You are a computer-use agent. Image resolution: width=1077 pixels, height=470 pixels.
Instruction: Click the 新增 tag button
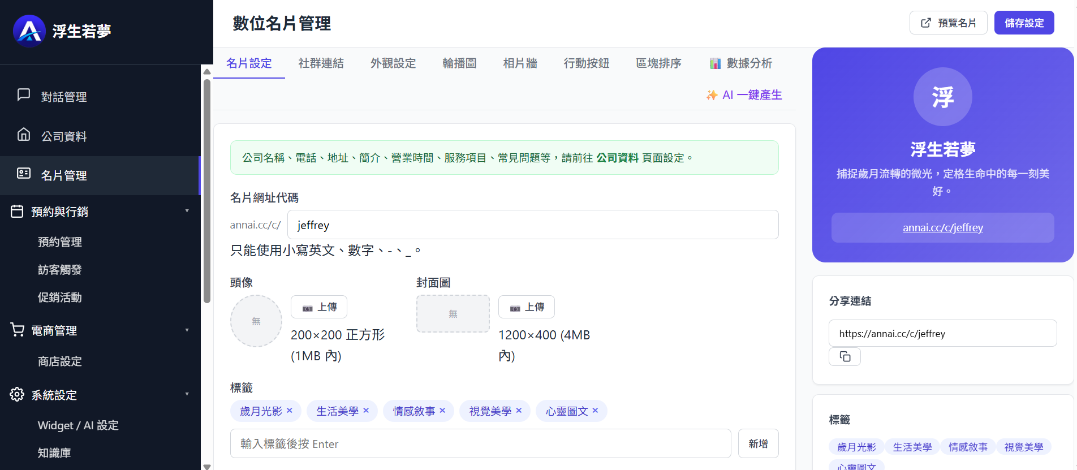pyautogui.click(x=759, y=443)
